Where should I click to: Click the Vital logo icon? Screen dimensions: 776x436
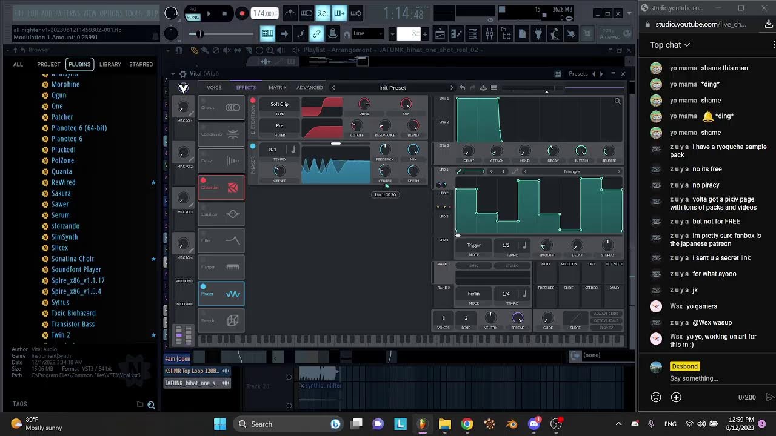click(183, 88)
